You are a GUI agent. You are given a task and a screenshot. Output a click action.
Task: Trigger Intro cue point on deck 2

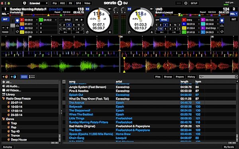[x=184, y=20]
